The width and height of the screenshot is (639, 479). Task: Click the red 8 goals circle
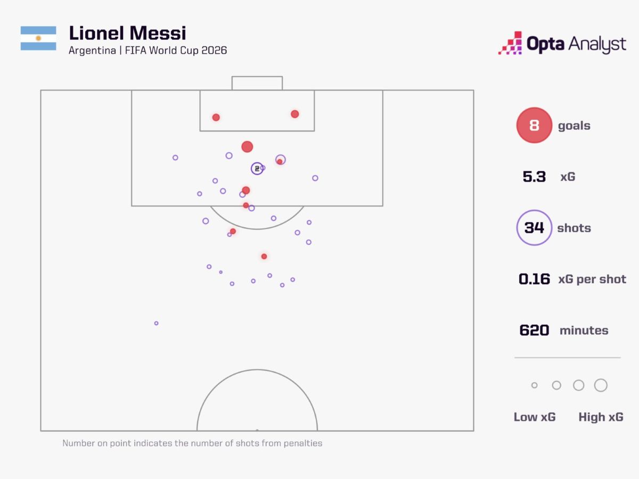point(534,126)
